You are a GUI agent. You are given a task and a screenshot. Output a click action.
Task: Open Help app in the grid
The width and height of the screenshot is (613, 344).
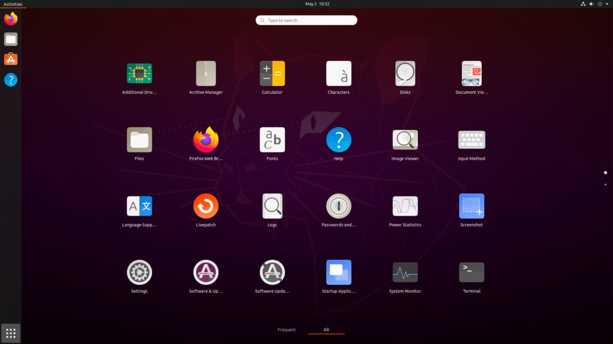pyautogui.click(x=339, y=140)
